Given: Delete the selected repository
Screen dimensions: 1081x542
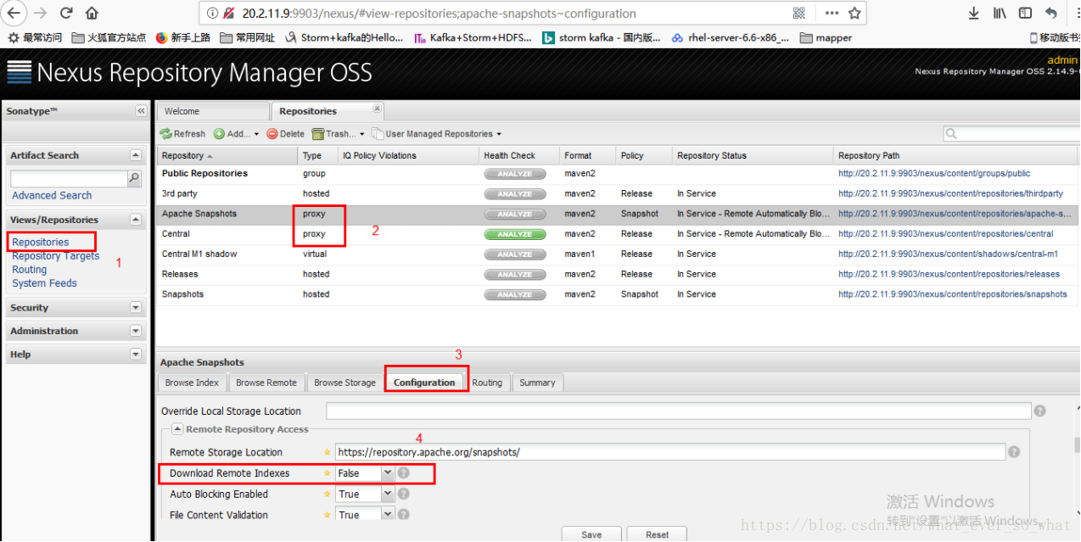Looking at the screenshot, I should coord(285,134).
